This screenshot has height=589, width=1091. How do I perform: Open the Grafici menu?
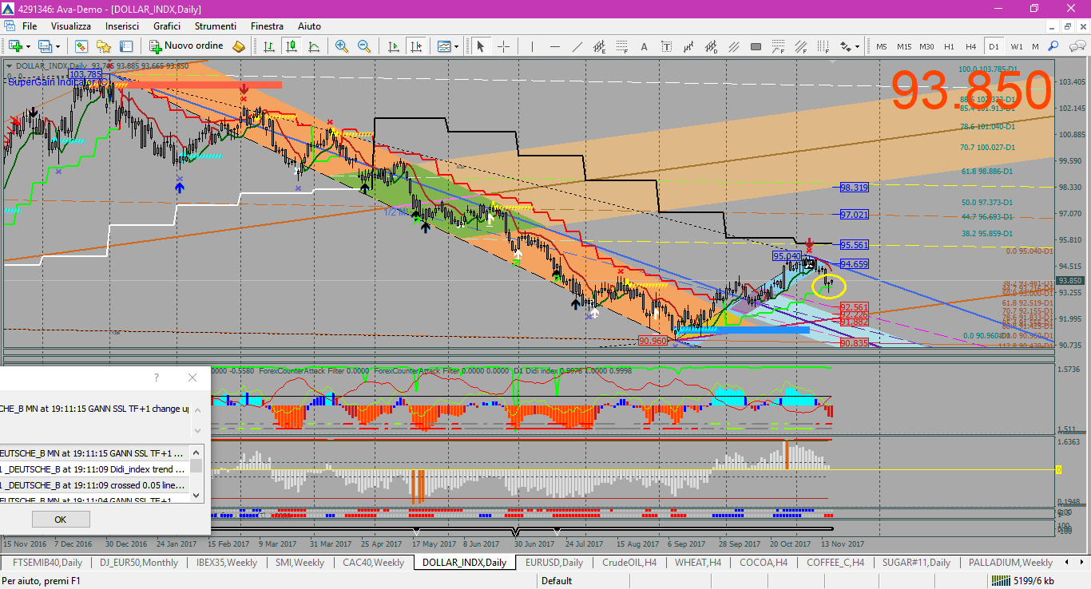click(x=167, y=26)
